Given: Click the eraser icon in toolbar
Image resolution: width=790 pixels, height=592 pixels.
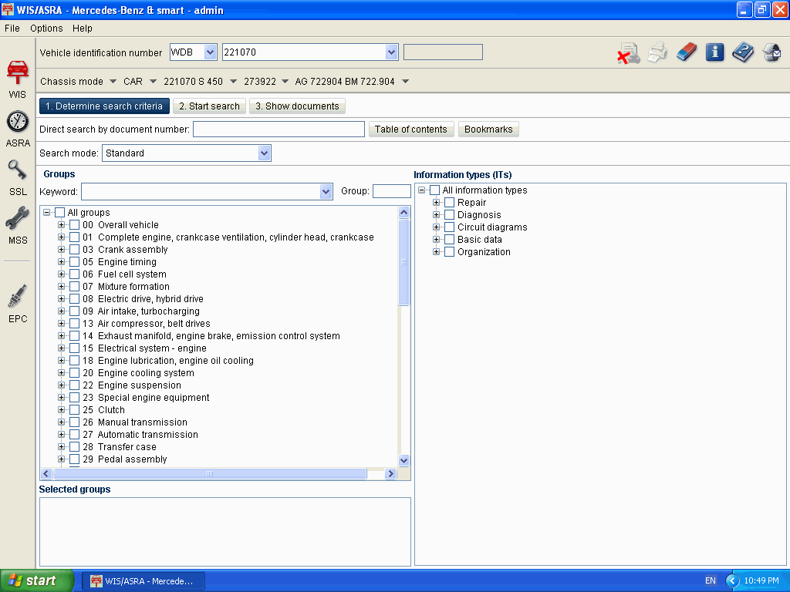Looking at the screenshot, I should [x=686, y=52].
